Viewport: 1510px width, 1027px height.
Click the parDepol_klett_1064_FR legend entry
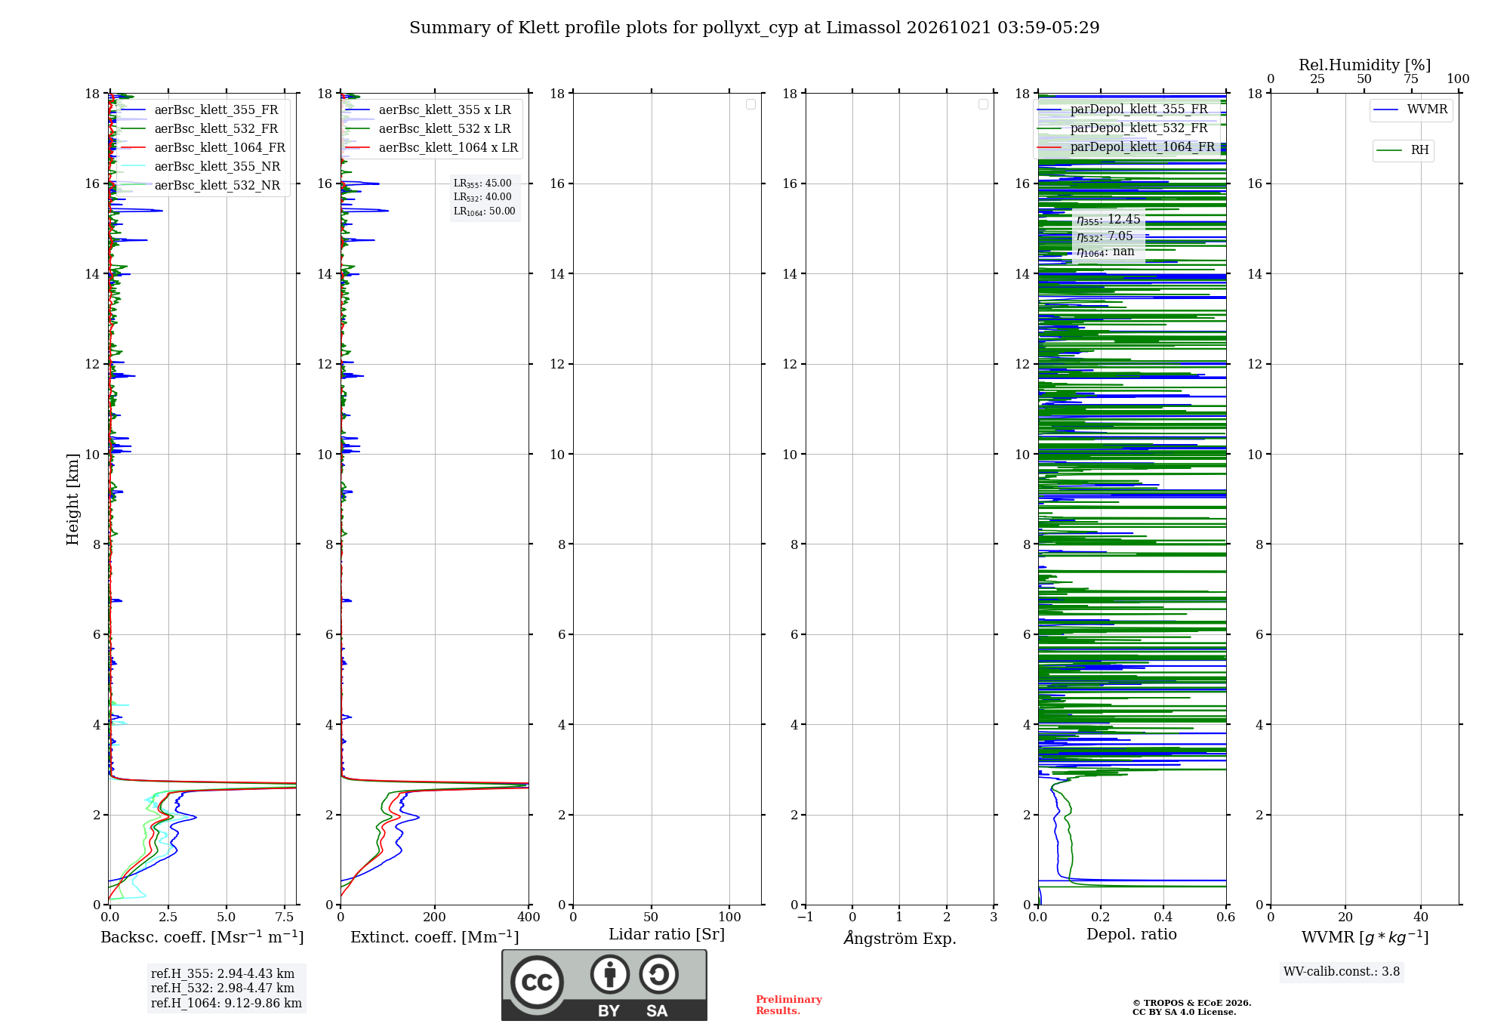[1127, 147]
